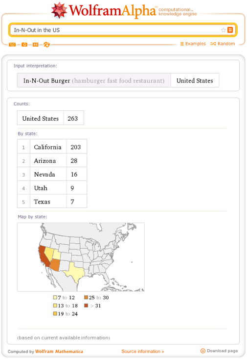Click the In-N-Out Burger interpretation cell
The image size is (247, 359).
94,80
